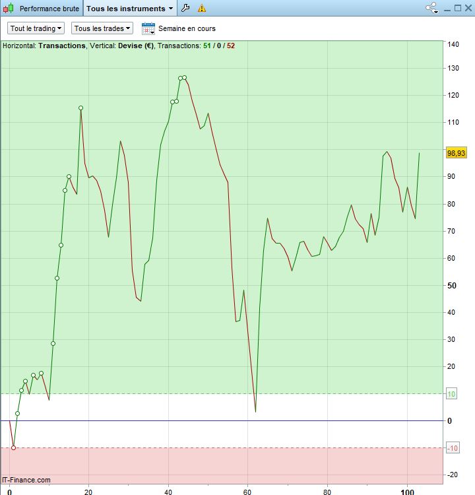Click the IT-Finance.com link
The width and height of the screenshot is (475, 495).
[26, 480]
